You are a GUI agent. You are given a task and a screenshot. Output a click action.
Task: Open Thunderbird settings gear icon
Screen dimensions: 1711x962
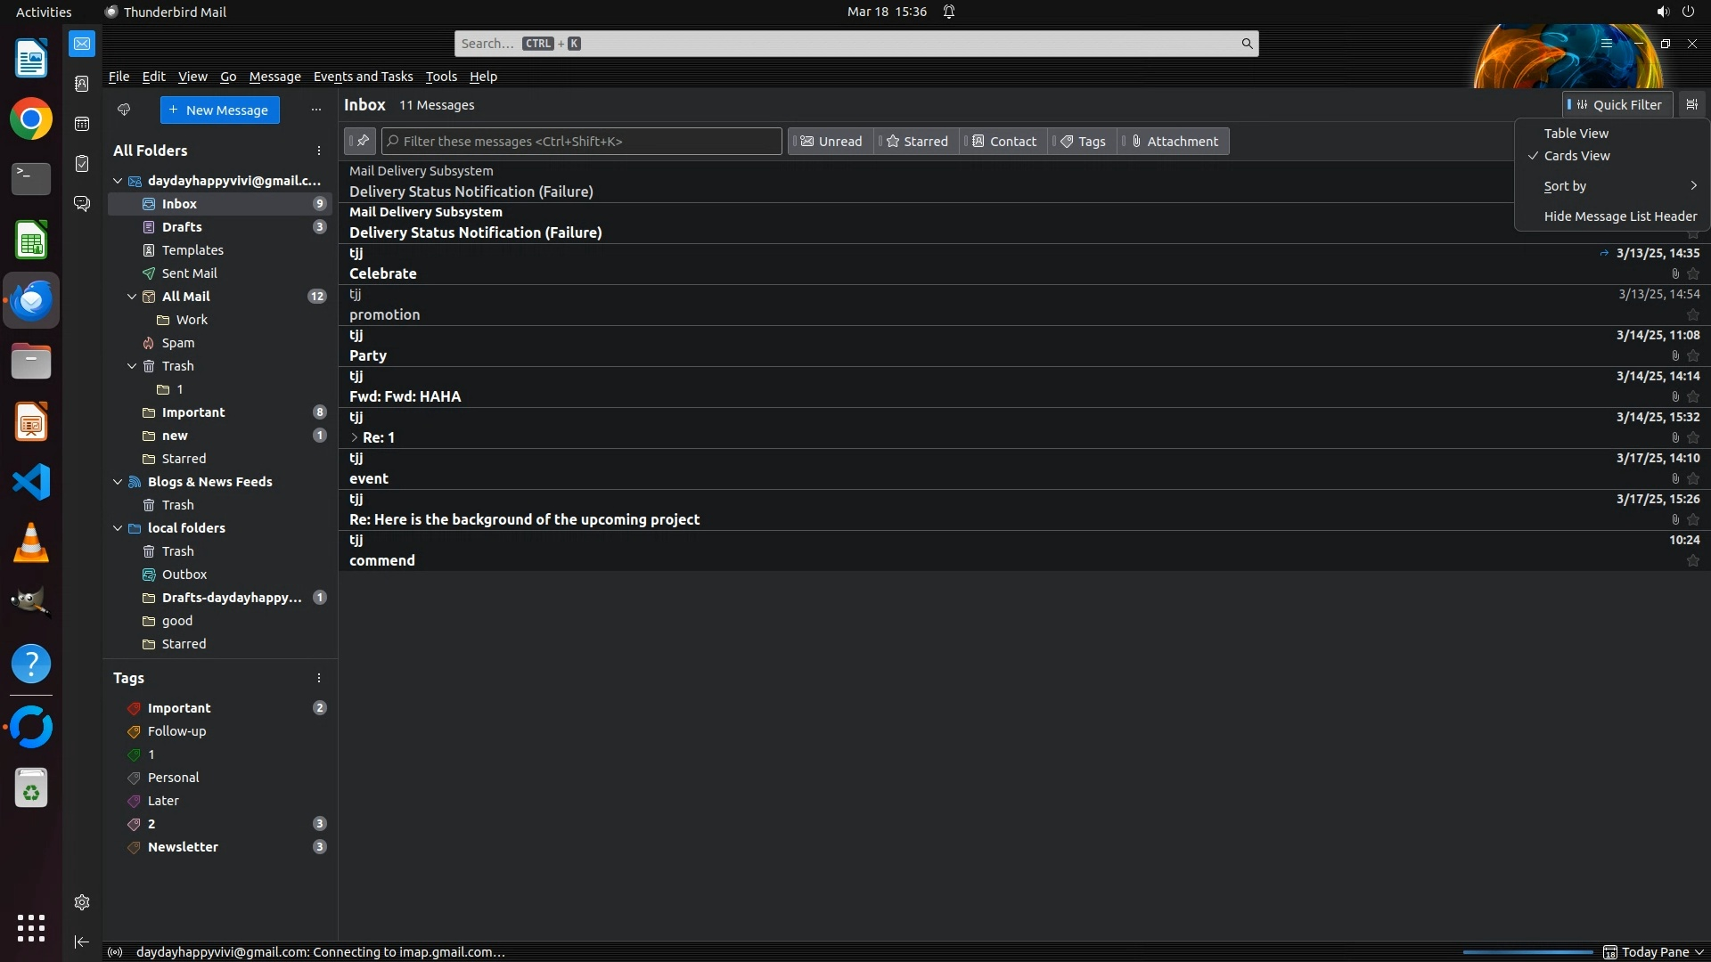point(82,902)
